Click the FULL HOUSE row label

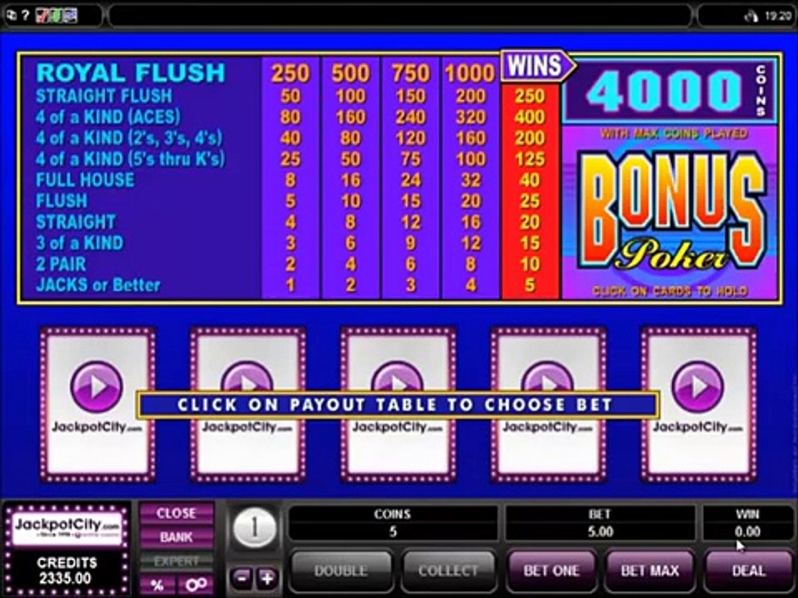point(85,180)
